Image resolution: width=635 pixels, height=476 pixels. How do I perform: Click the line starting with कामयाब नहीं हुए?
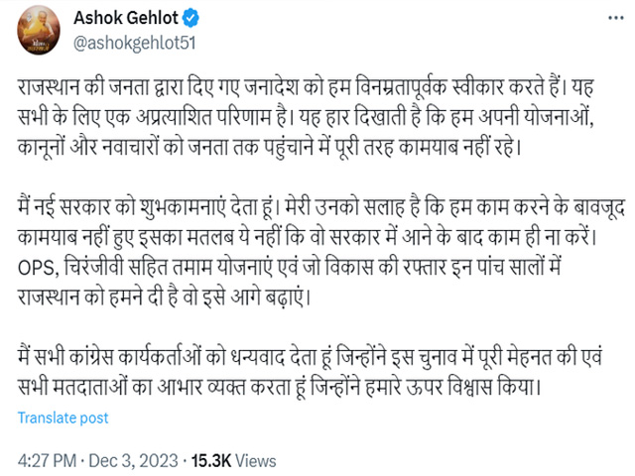tap(308, 237)
